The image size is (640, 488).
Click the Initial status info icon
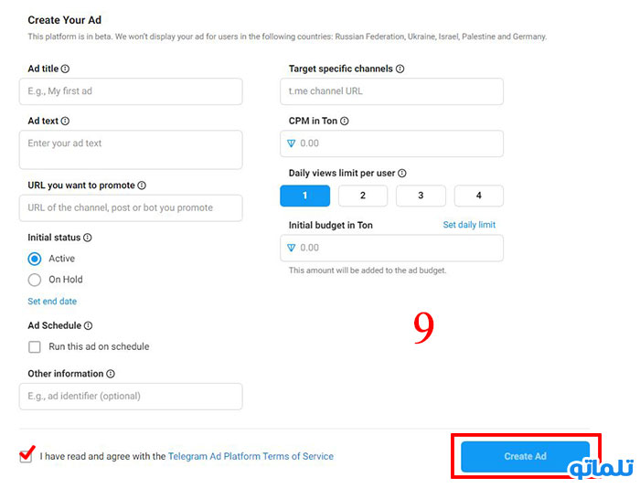click(x=88, y=238)
